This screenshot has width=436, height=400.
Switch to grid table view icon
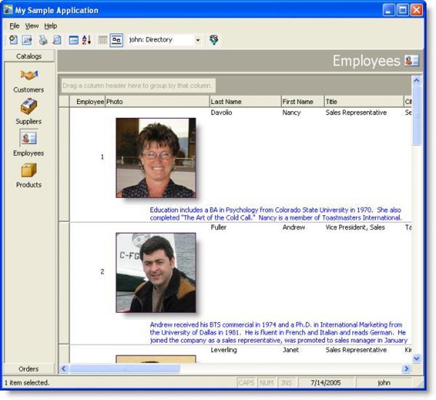pyautogui.click(x=103, y=40)
